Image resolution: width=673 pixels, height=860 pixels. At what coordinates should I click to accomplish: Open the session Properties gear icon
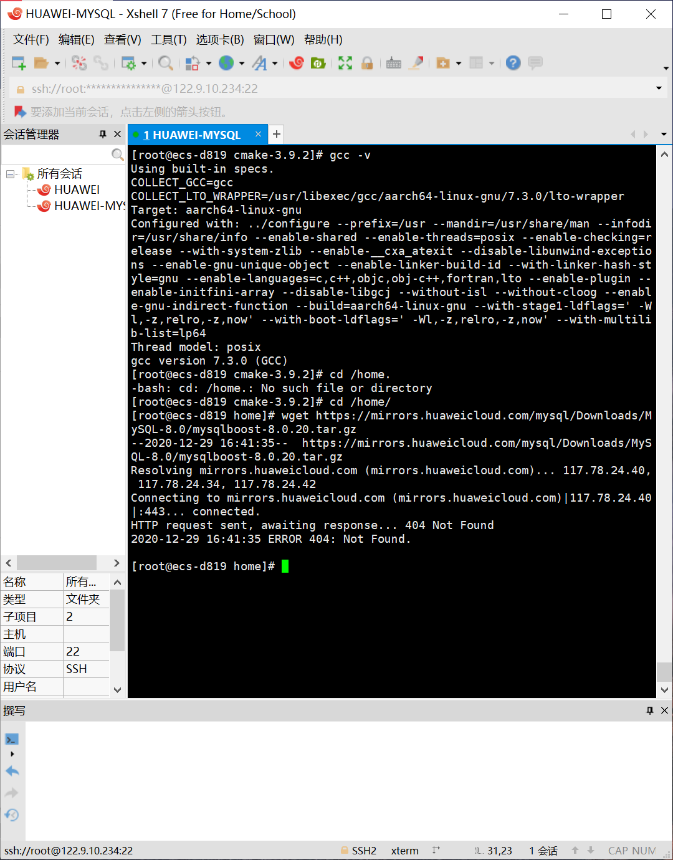[128, 63]
